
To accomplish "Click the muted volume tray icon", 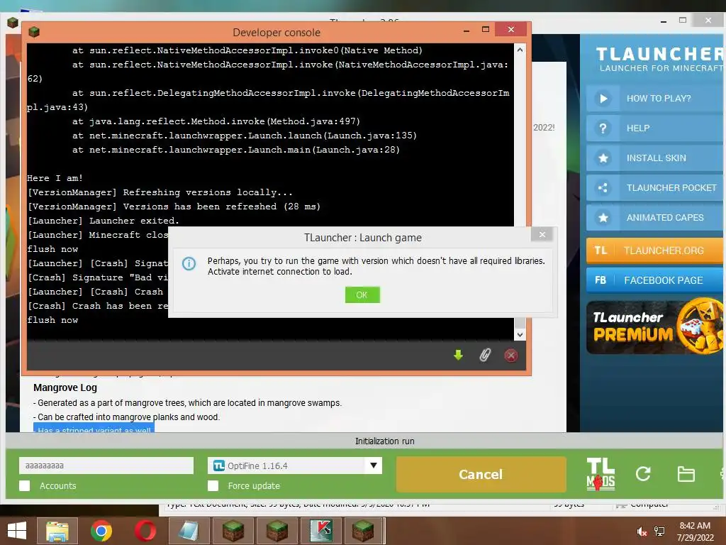I will click(x=641, y=532).
